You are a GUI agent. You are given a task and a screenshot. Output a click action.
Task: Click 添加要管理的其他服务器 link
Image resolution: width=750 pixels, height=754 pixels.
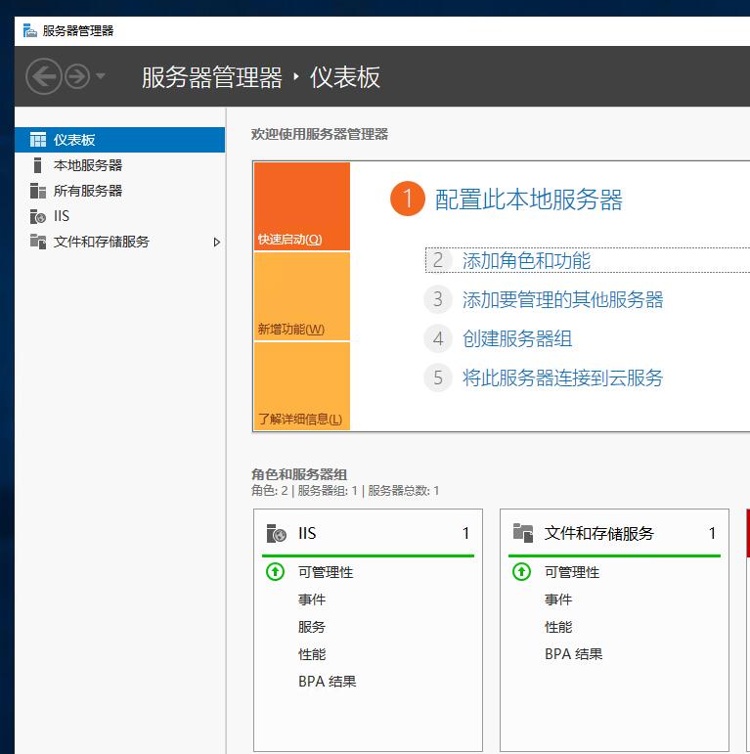click(562, 299)
